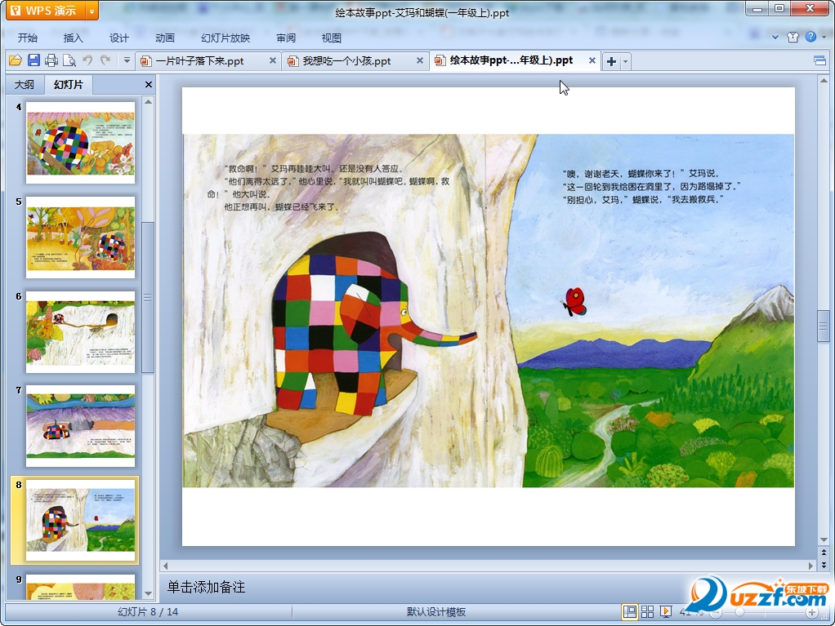The height and width of the screenshot is (626, 835).
Task: Click the thumbnail pane scrollbar handle
Action: (x=149, y=297)
